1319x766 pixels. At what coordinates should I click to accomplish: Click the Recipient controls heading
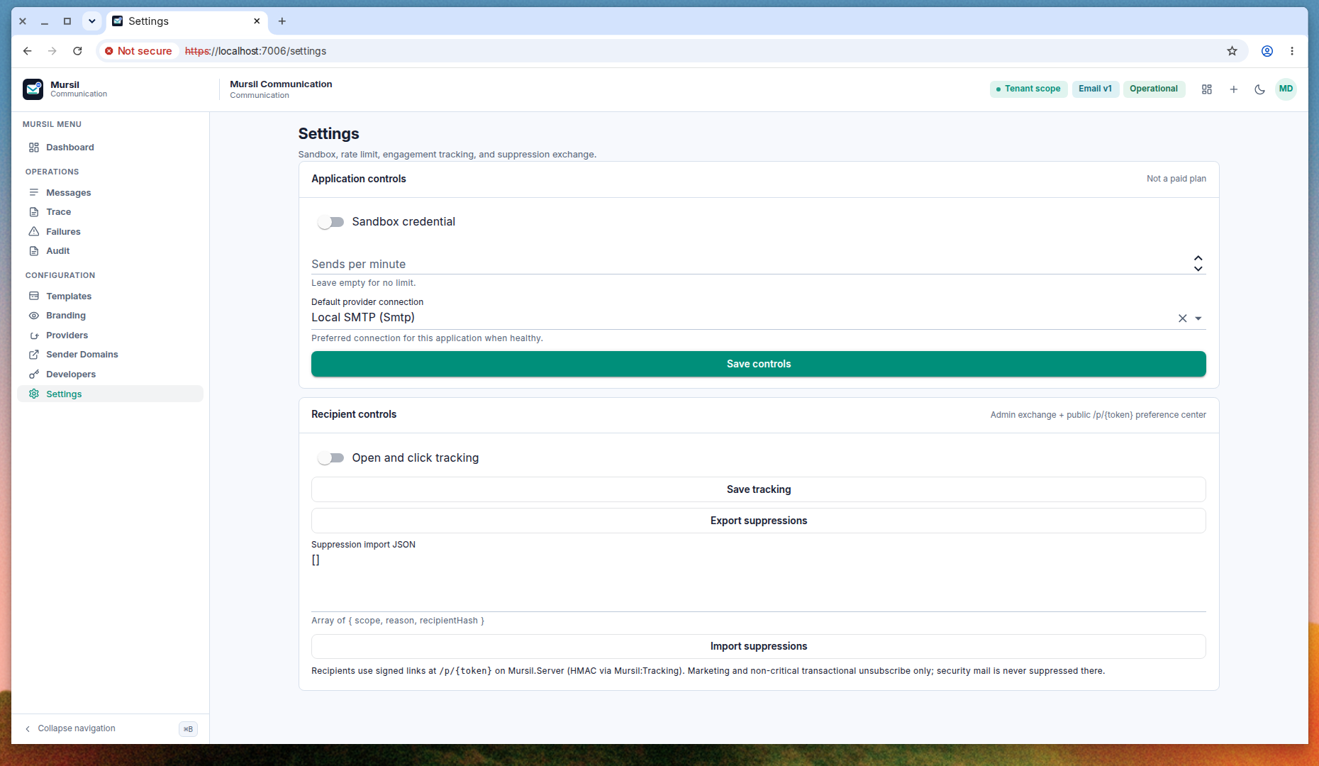(x=354, y=414)
